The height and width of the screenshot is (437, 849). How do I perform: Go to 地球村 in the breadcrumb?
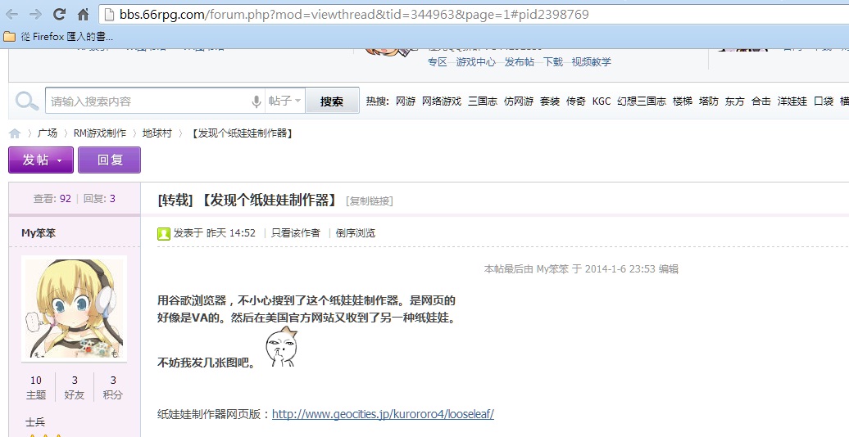(x=157, y=133)
